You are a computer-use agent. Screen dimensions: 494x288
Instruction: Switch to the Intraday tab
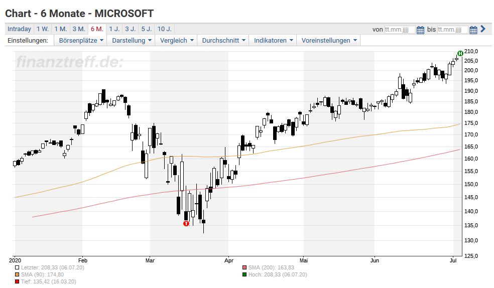[19, 29]
